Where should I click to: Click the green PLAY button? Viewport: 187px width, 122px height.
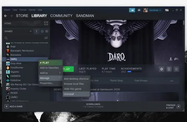pyautogui.click(x=68, y=69)
